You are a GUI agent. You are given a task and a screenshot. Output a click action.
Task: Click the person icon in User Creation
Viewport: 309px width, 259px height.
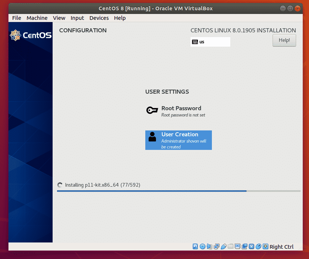152,137
